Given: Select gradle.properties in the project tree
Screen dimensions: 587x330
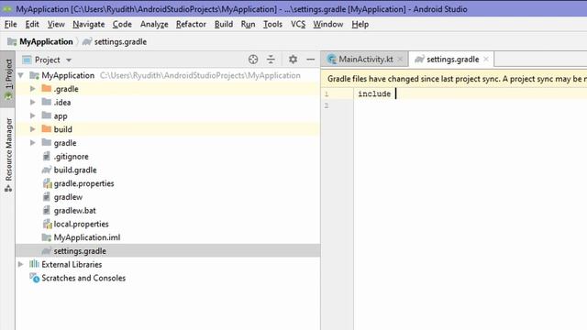Looking at the screenshot, I should tap(83, 183).
